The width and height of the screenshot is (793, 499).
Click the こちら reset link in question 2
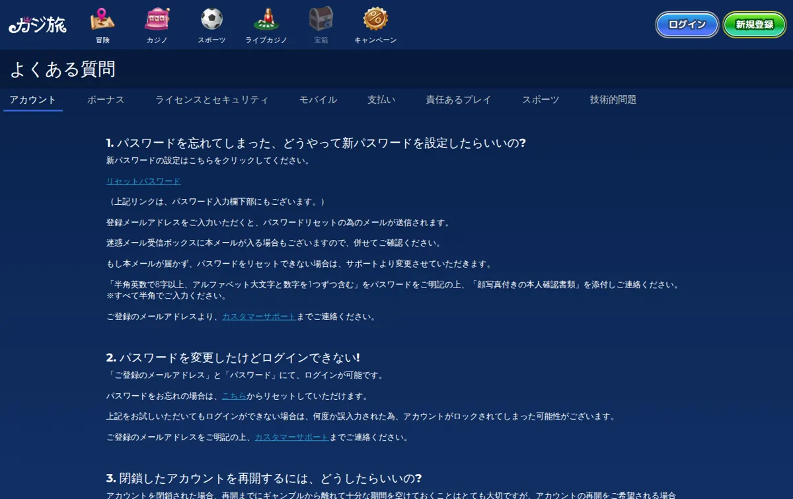click(234, 396)
